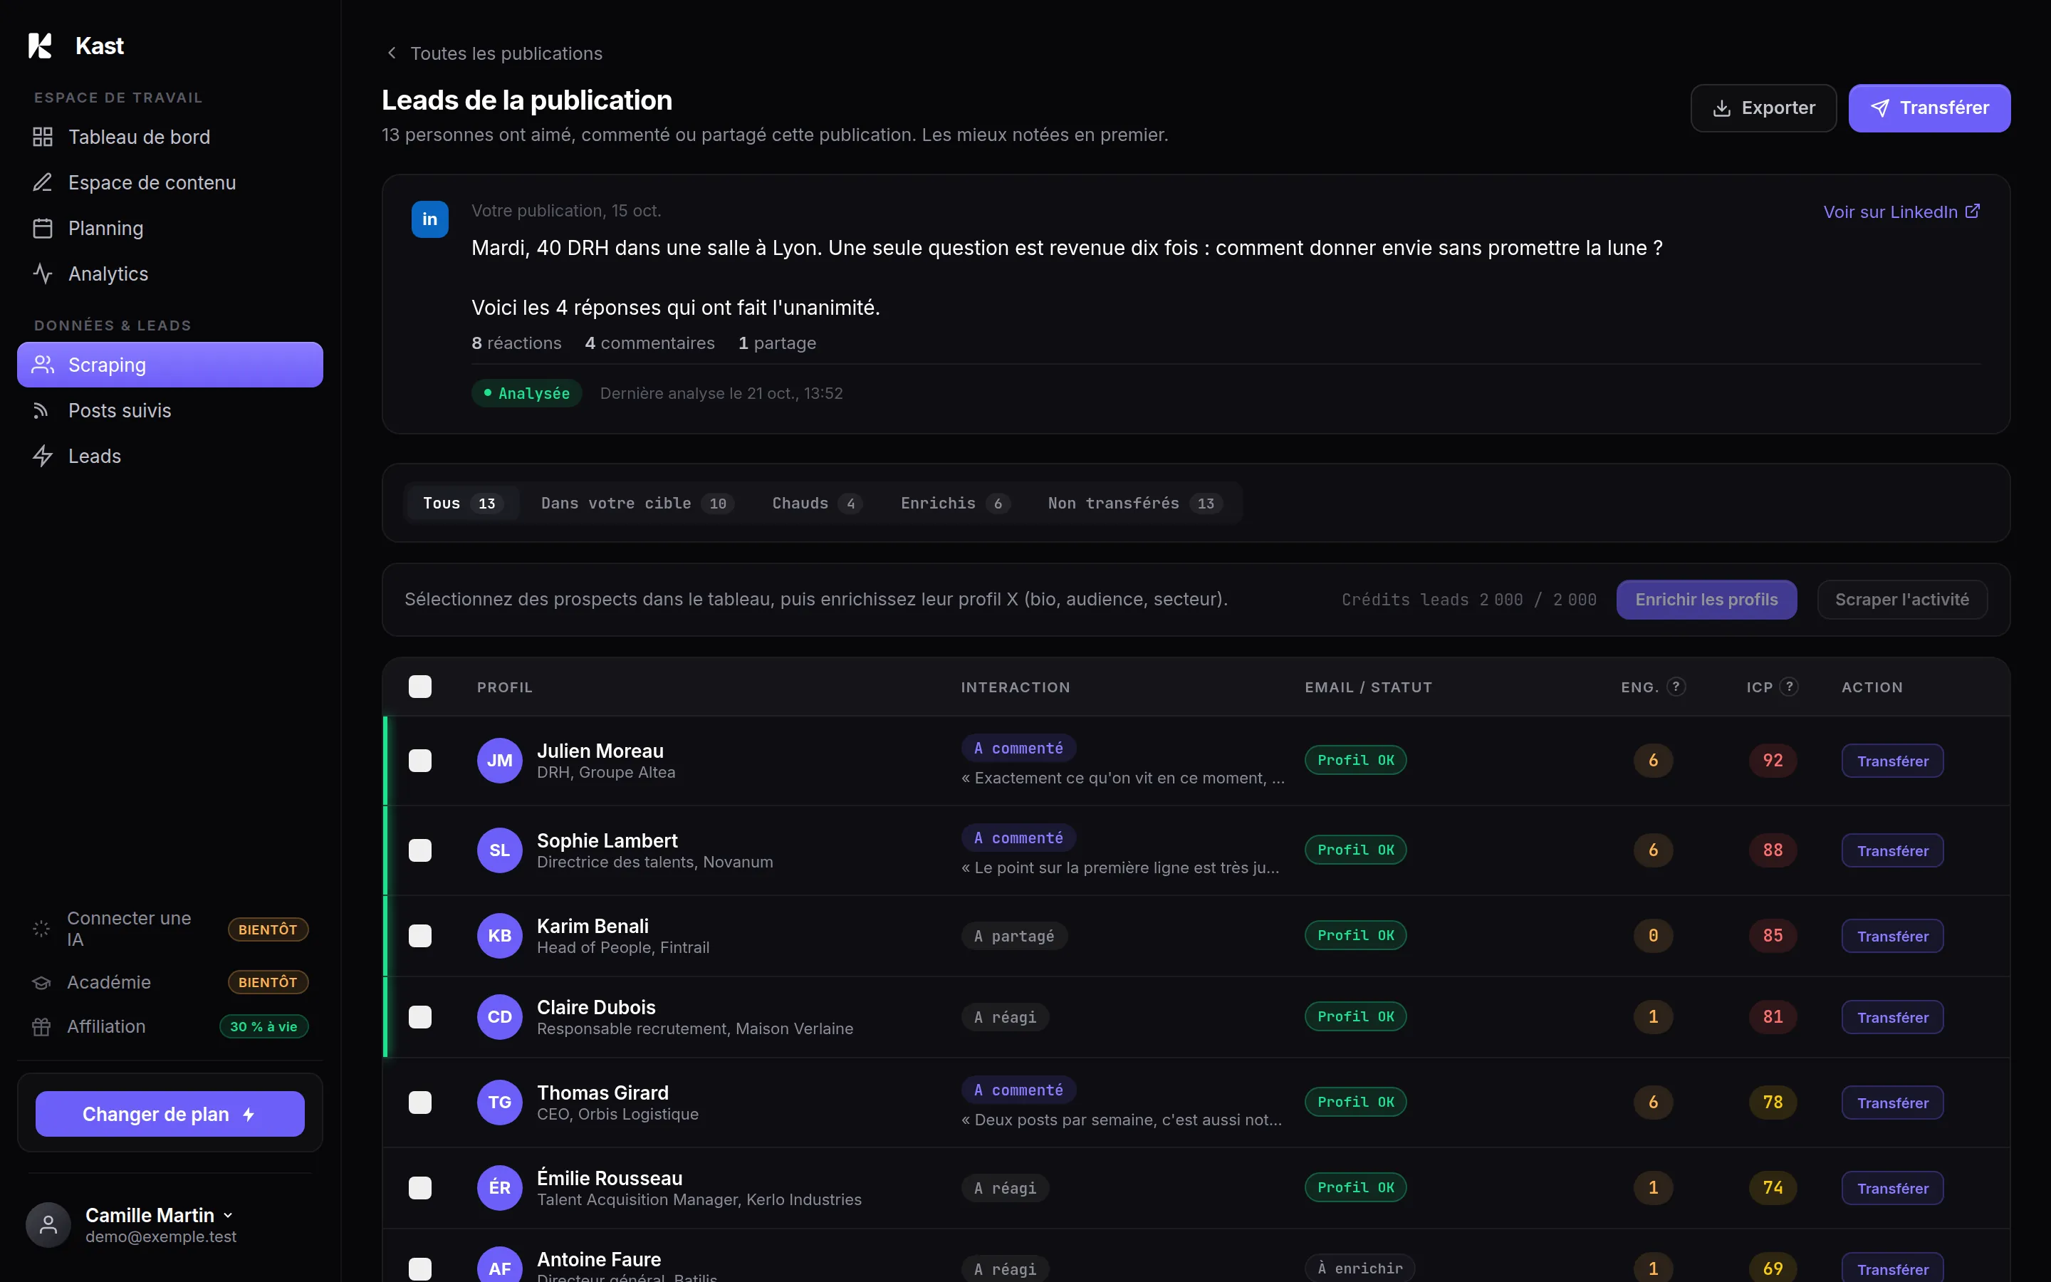This screenshot has width=2051, height=1282.
Task: Click Scraper l'activité button
Action: [1902, 600]
